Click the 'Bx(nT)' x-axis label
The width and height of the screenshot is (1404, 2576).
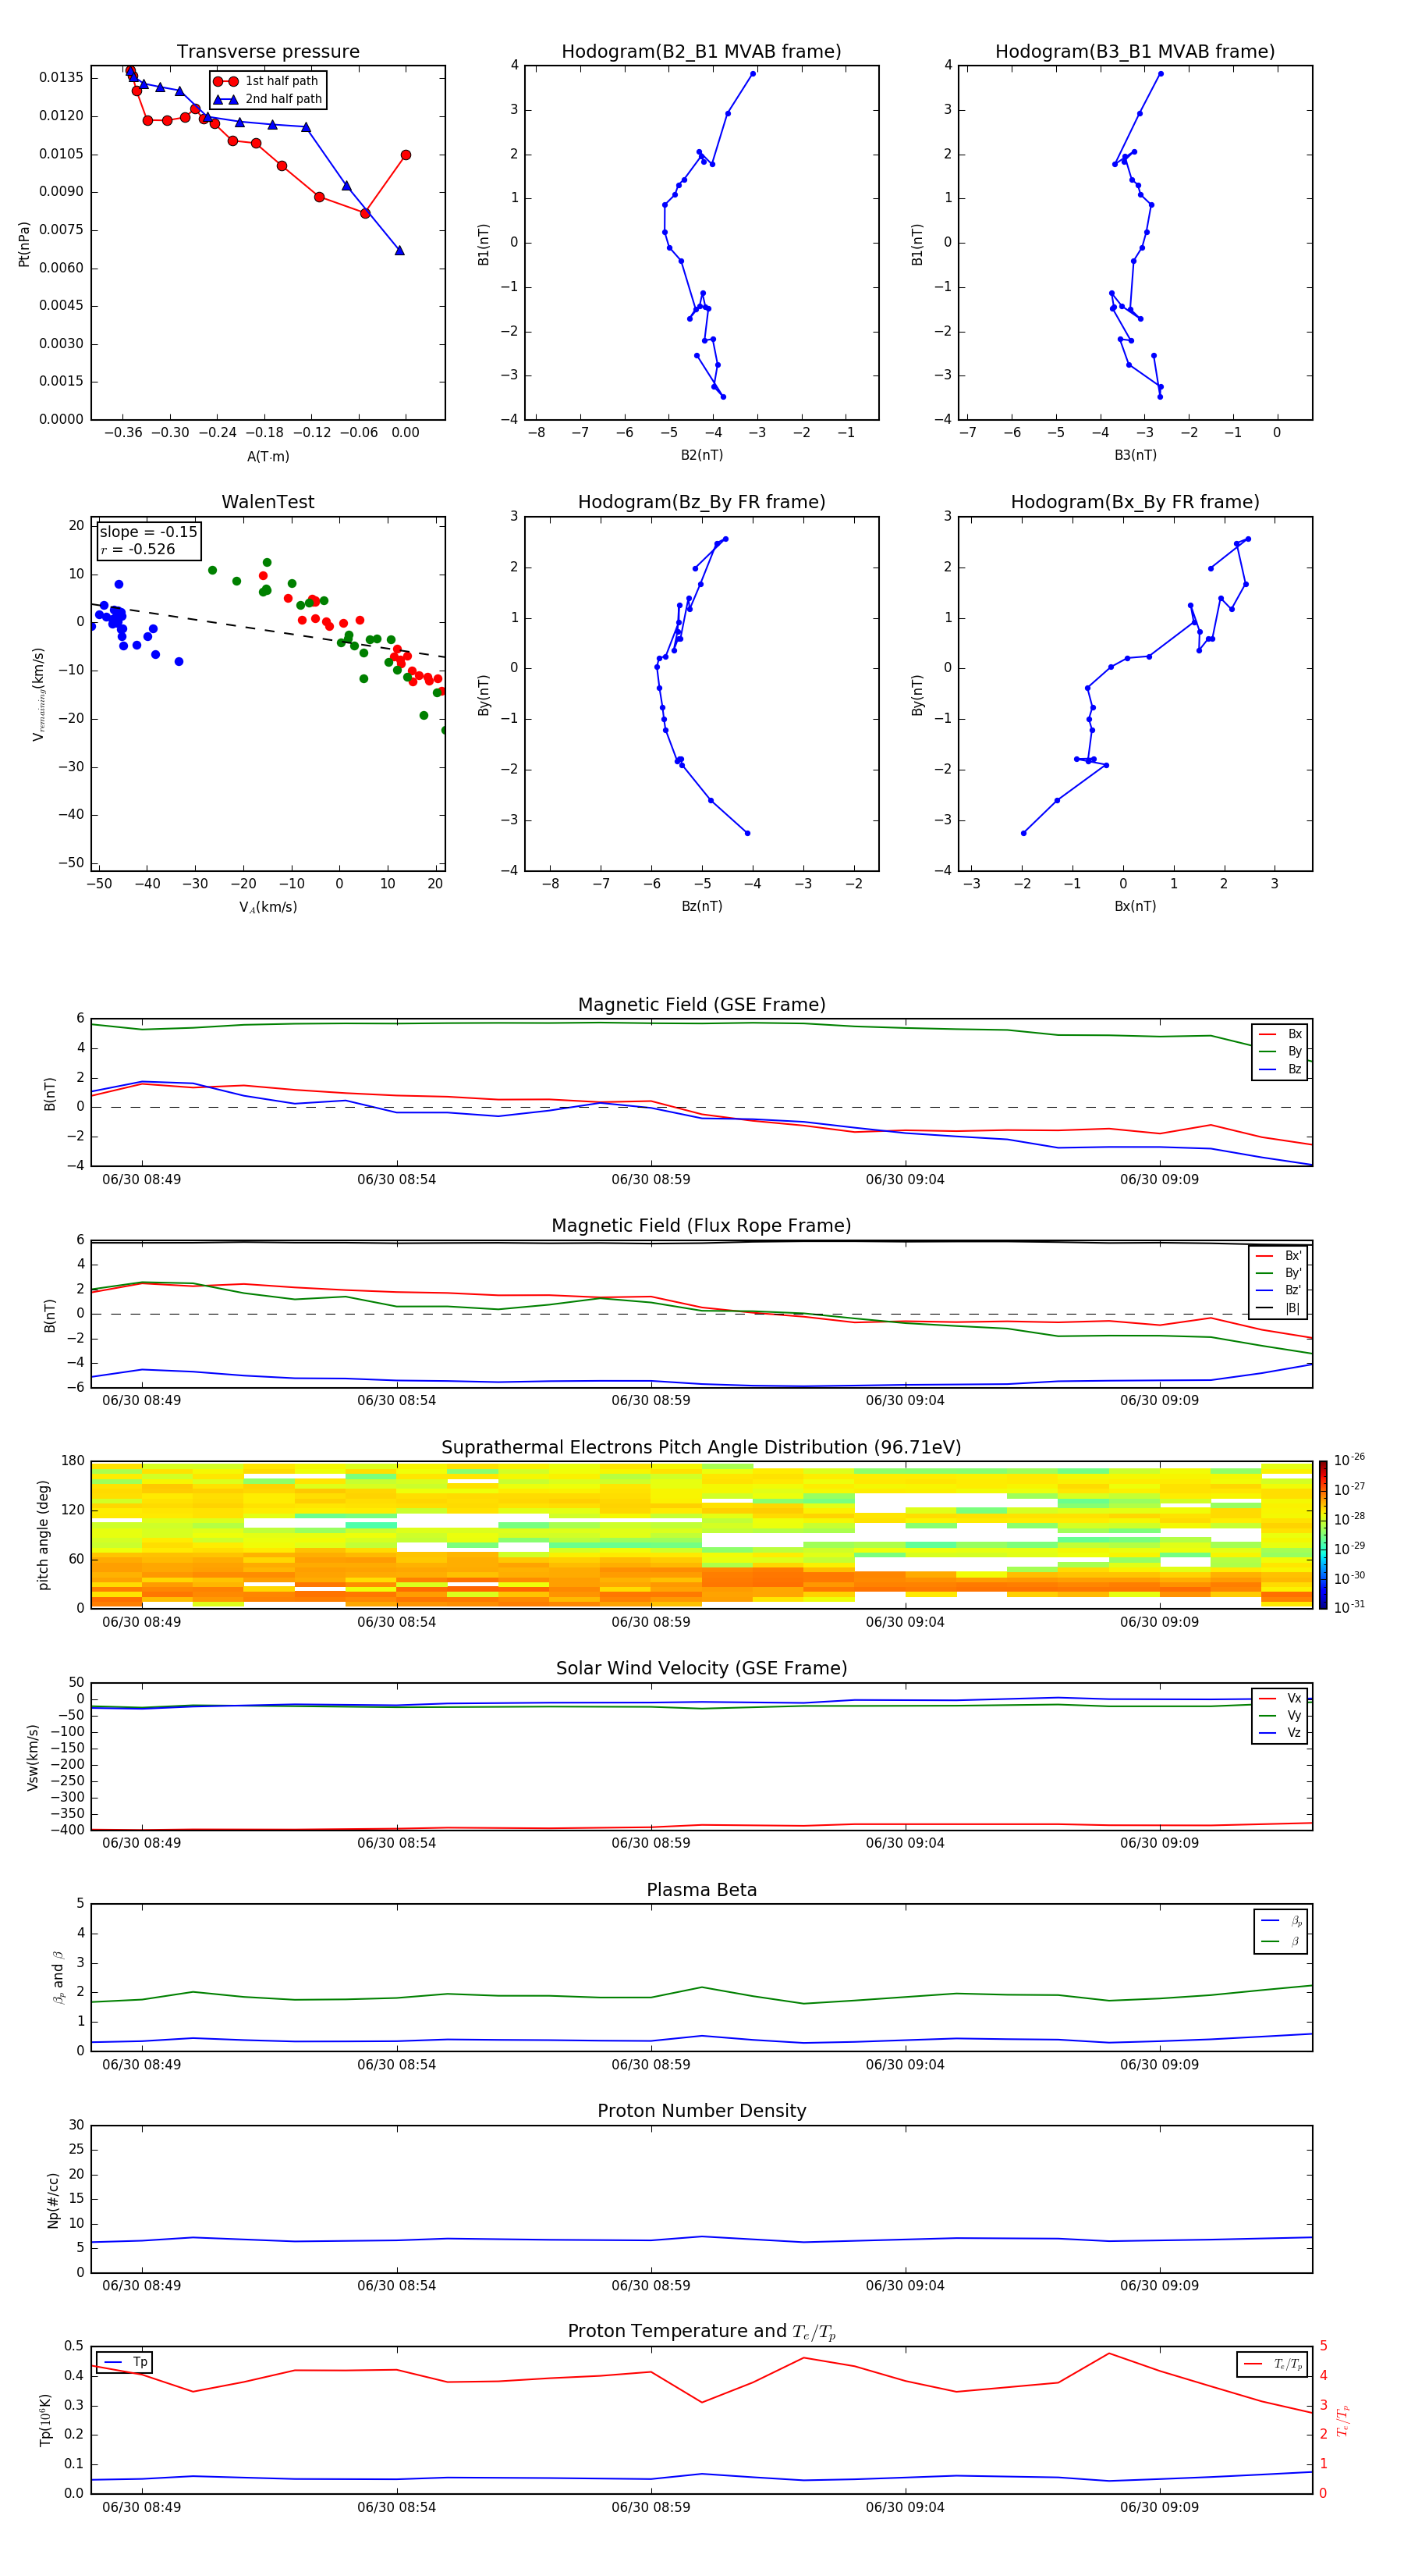click(1135, 906)
